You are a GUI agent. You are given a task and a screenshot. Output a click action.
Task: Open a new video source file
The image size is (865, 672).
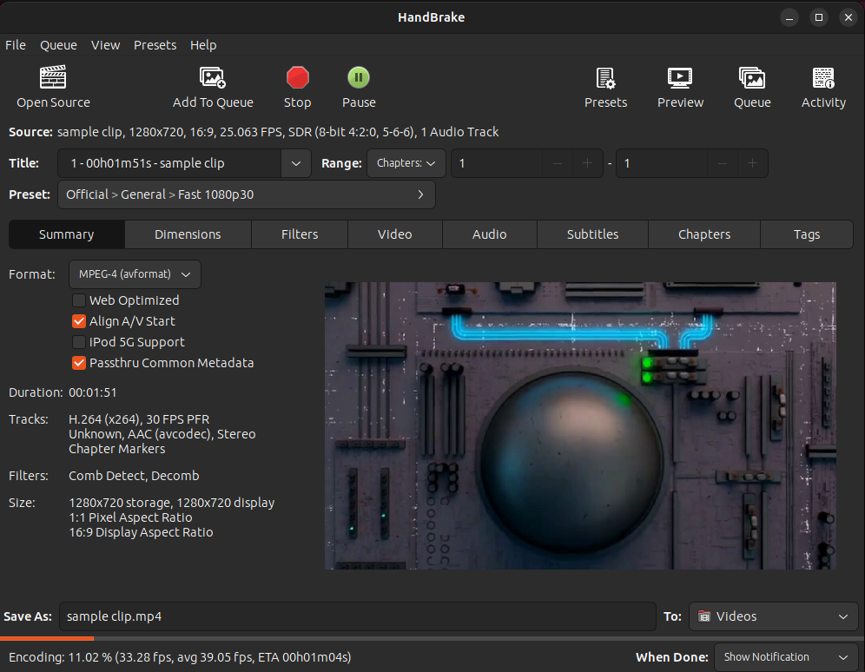tap(53, 86)
